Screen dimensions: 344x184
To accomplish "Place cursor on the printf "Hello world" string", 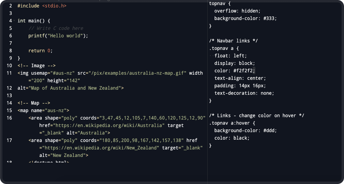I will click(x=64, y=36).
